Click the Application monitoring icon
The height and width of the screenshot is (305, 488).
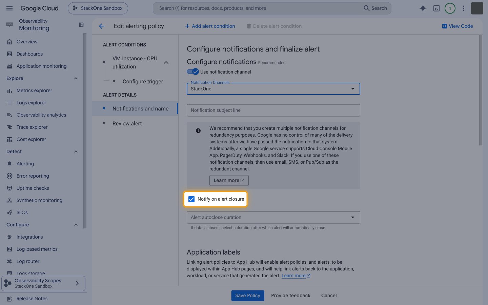[x=9, y=66]
